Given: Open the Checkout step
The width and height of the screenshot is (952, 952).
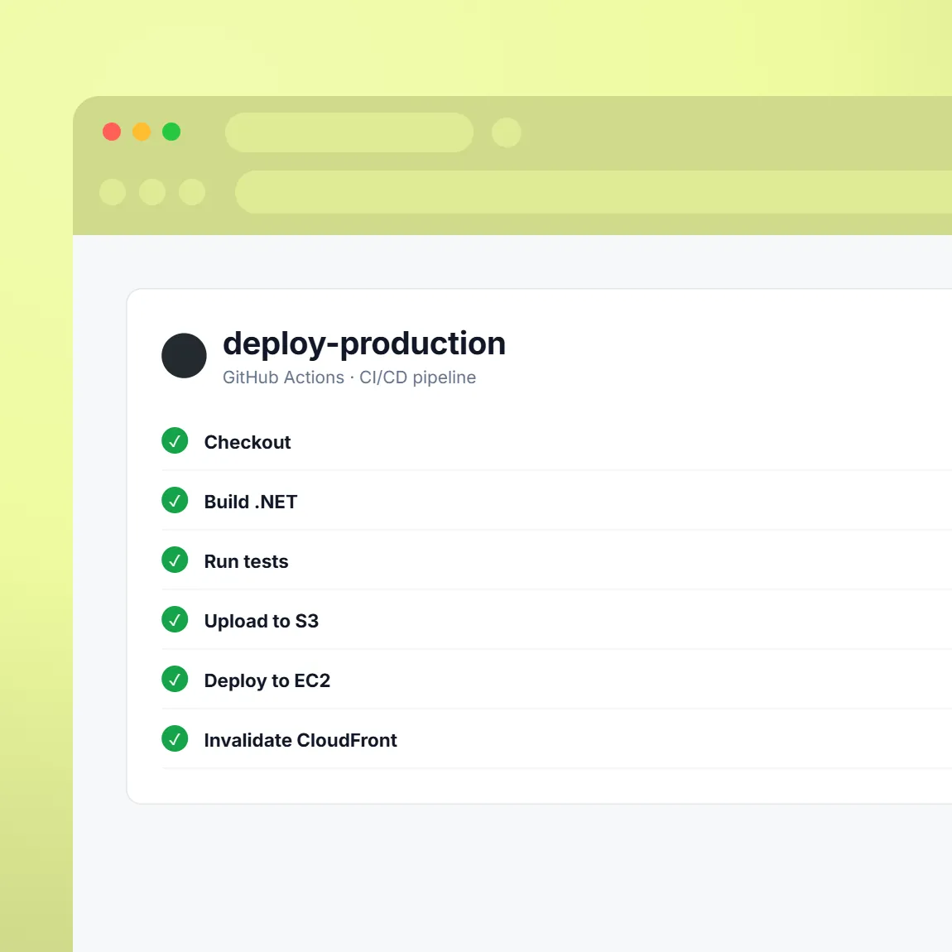Looking at the screenshot, I should (248, 442).
